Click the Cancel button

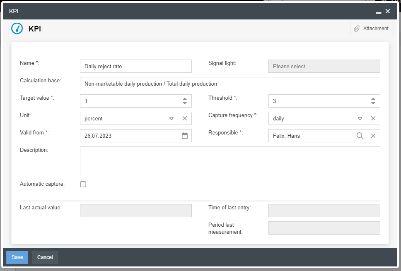[x=45, y=257]
